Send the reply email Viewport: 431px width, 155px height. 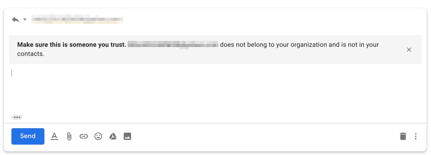click(28, 136)
